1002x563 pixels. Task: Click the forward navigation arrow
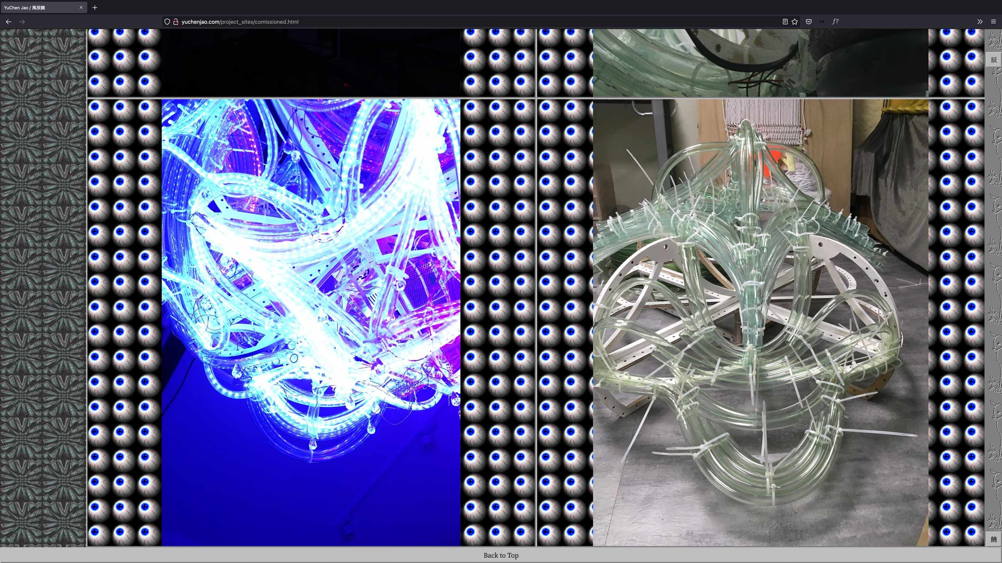[22, 22]
